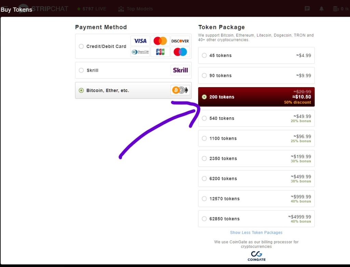Image resolution: width=350 pixels, height=267 pixels.
Task: Click the CoinGate logo
Action: [256, 256]
